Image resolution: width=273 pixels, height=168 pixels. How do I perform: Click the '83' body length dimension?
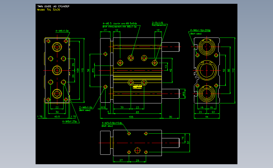click(x=137, y=112)
